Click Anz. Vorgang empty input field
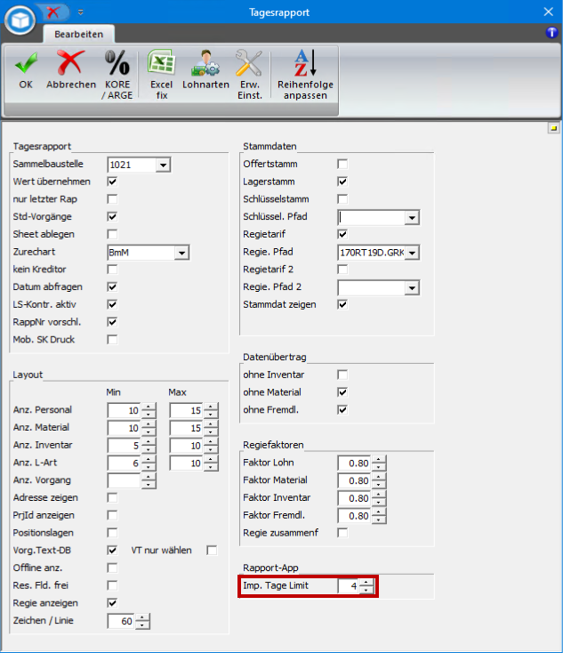 125,480
